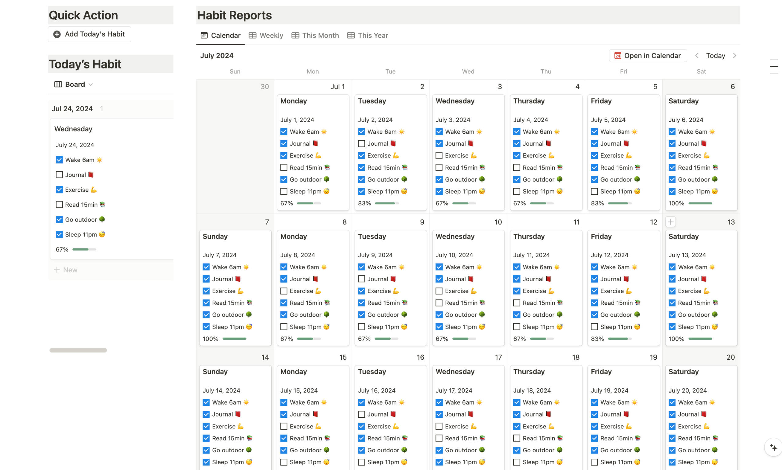Screen dimensions: 782x470
Task: Uncheck Exercise in Today's Habit card
Action: pyautogui.click(x=59, y=190)
